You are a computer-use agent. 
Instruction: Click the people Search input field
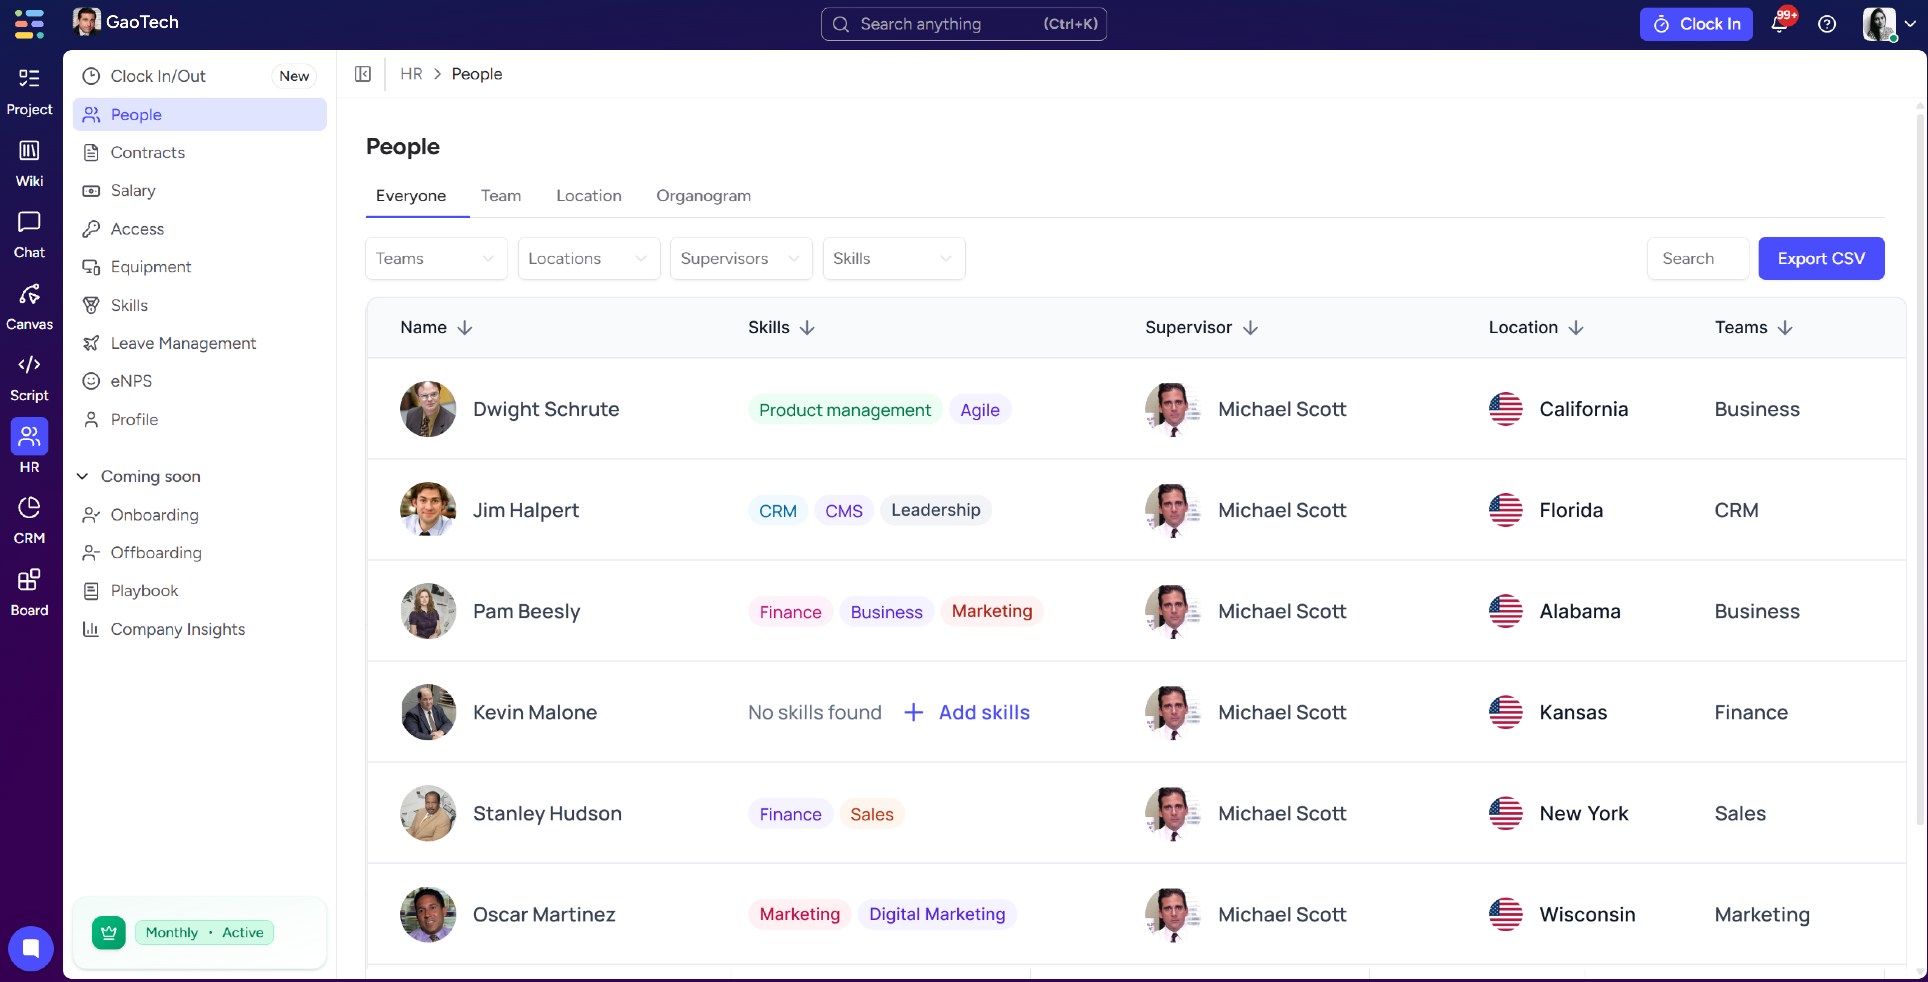coord(1697,258)
